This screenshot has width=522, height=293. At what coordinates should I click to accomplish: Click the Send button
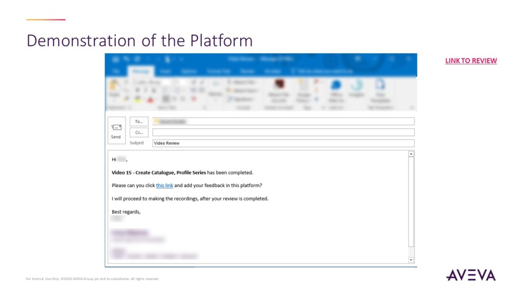click(x=116, y=131)
